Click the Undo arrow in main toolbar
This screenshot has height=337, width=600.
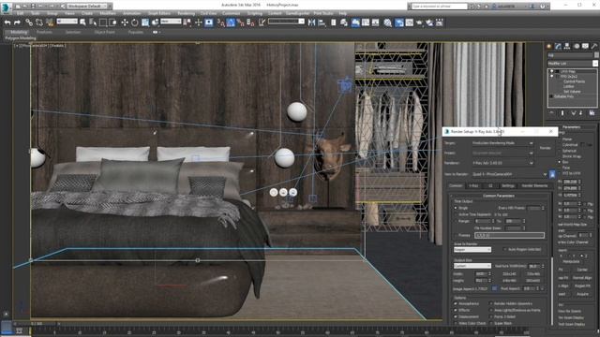click(7, 22)
